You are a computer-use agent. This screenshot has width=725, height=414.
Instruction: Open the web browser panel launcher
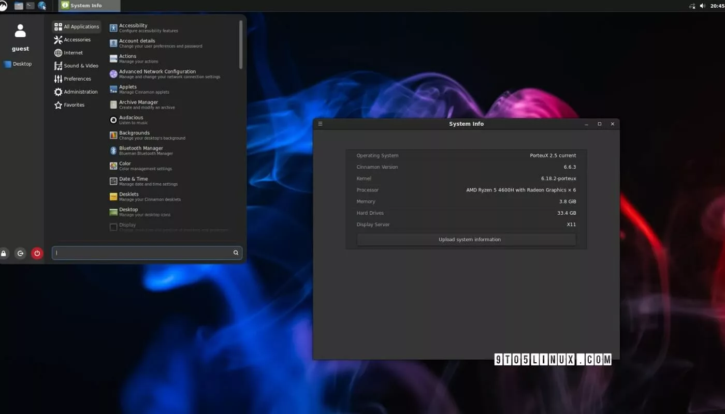(x=42, y=6)
